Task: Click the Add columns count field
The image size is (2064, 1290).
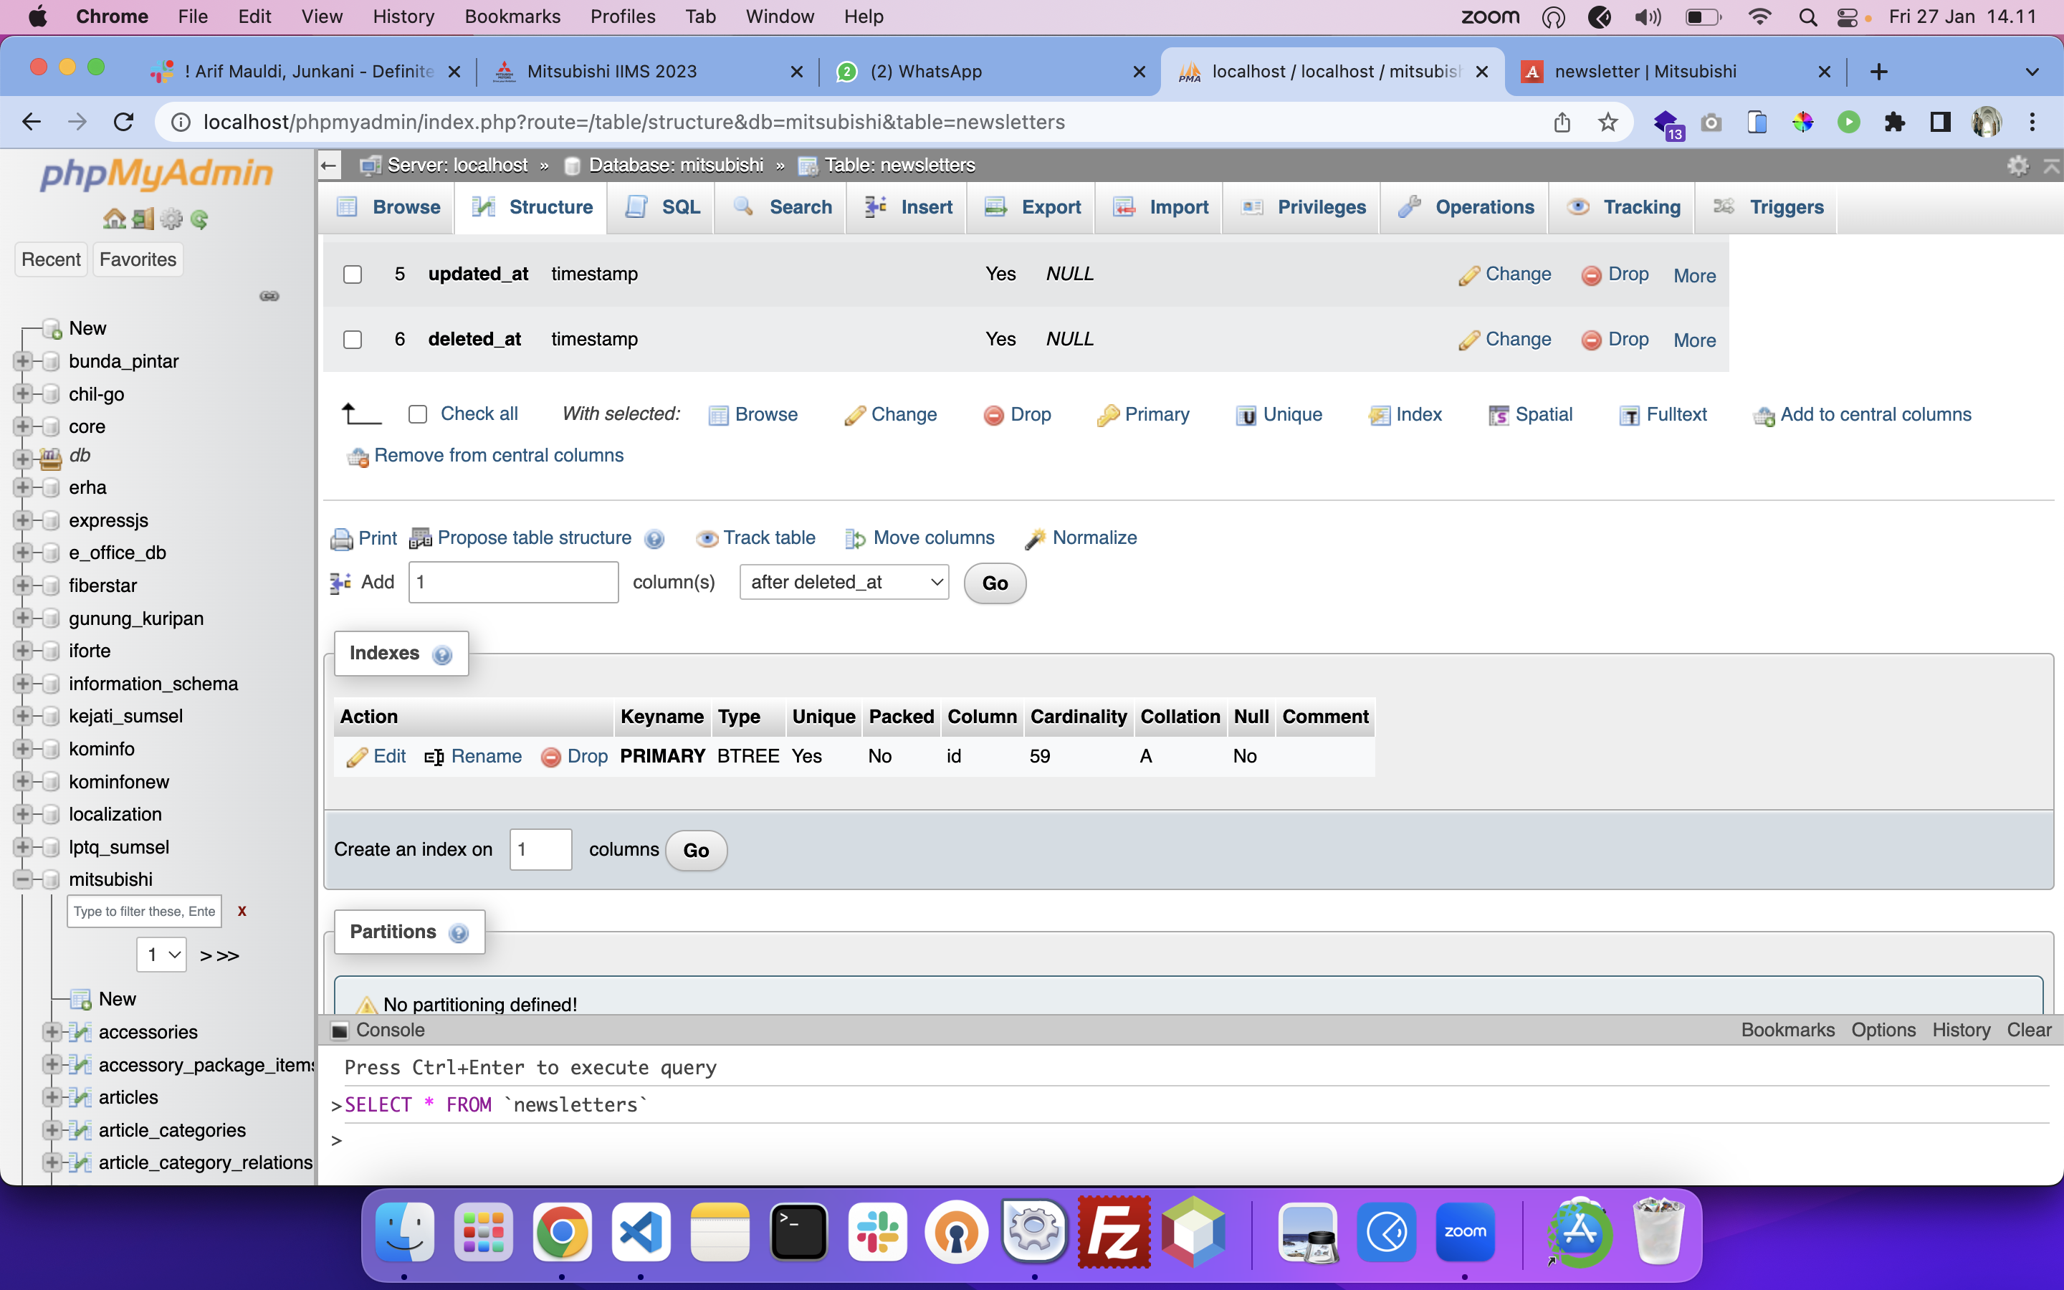Action: point(512,582)
